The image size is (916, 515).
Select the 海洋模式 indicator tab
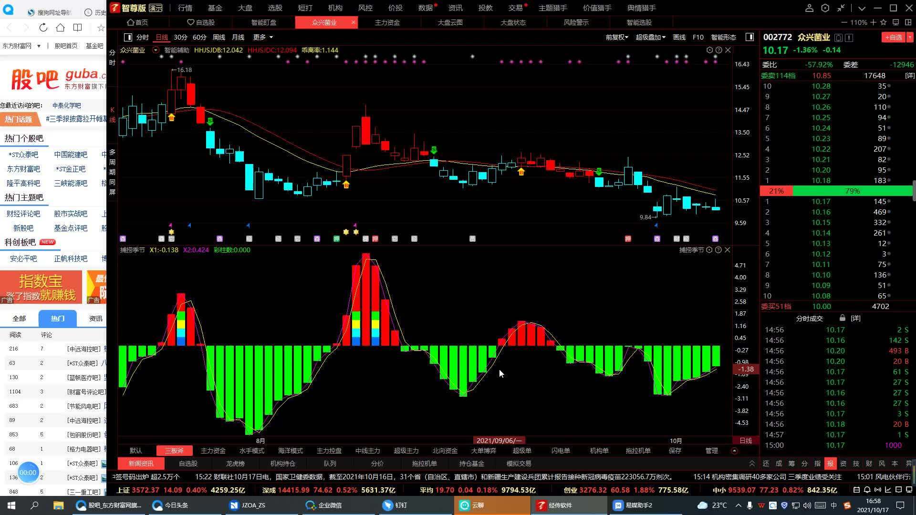pyautogui.click(x=291, y=451)
